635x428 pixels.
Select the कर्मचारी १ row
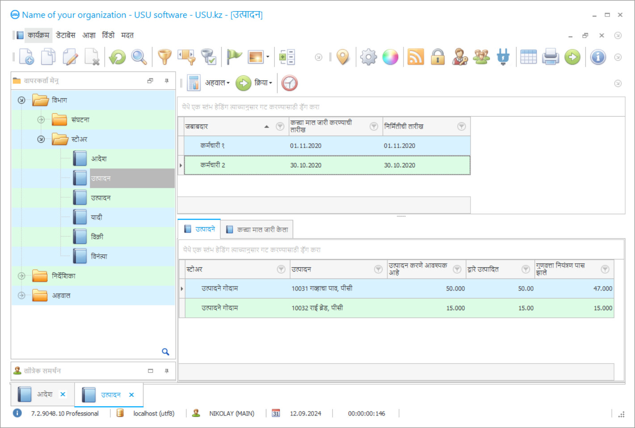point(327,145)
